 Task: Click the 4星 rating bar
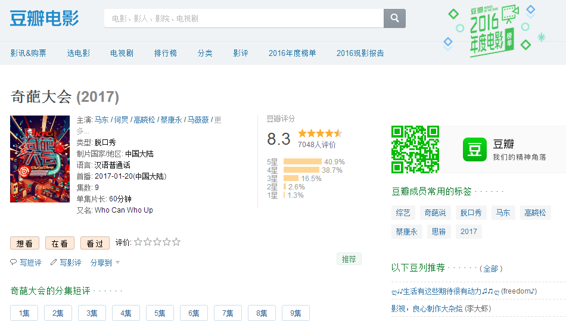click(x=301, y=170)
